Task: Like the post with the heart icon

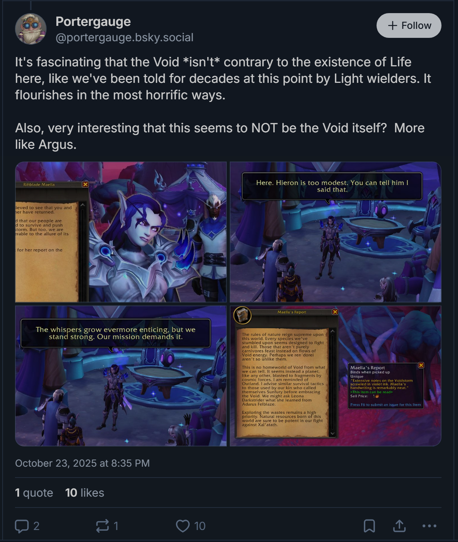Action: (183, 526)
